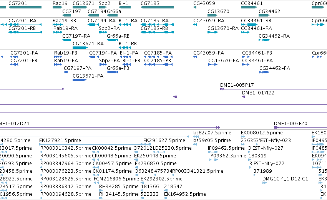This screenshot has width=327, height=200.
Task: Open protein CG43059-PA
Action: [209, 53]
